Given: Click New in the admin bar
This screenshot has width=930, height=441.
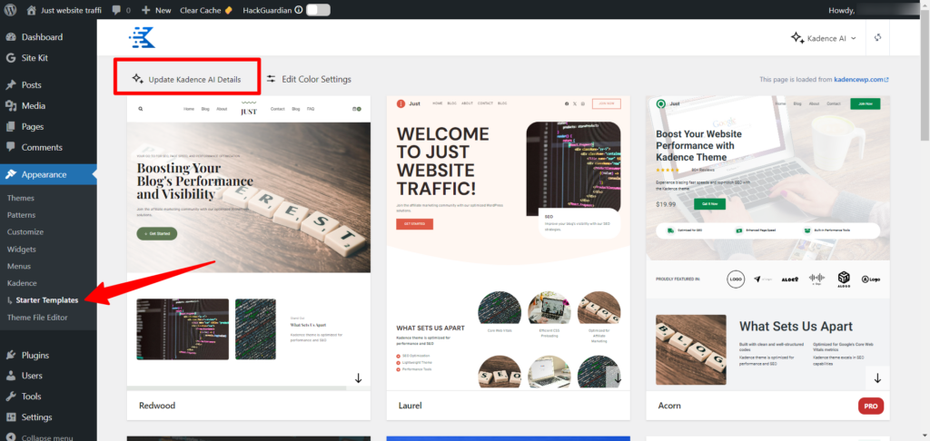Looking at the screenshot, I should tap(156, 10).
